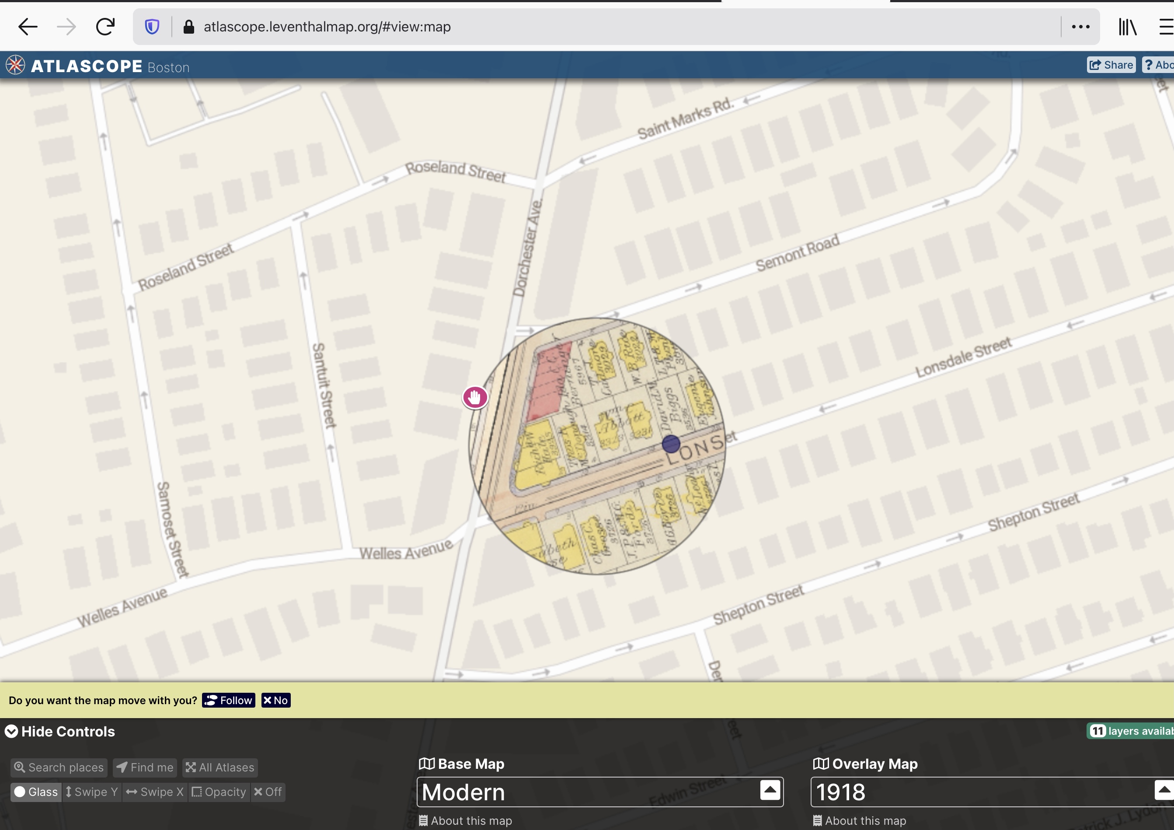Click the Atlascope compass logo icon

click(15, 65)
